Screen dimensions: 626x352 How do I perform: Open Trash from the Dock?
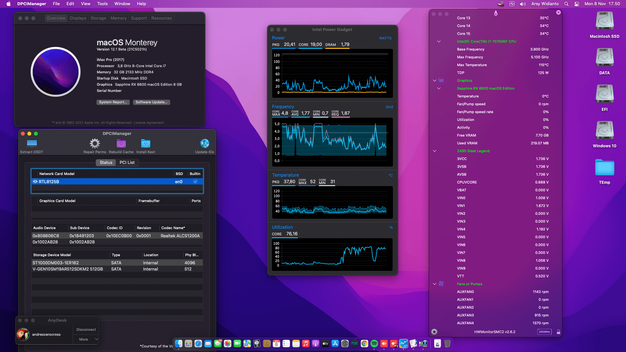[447, 344]
